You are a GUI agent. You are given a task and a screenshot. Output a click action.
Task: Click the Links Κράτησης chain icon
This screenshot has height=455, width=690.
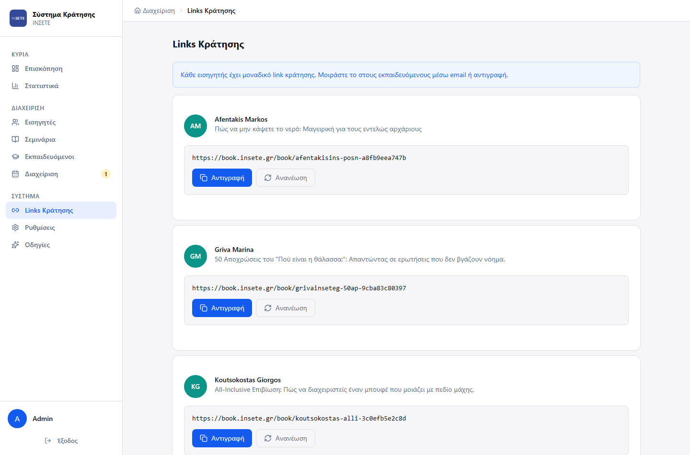pos(15,210)
